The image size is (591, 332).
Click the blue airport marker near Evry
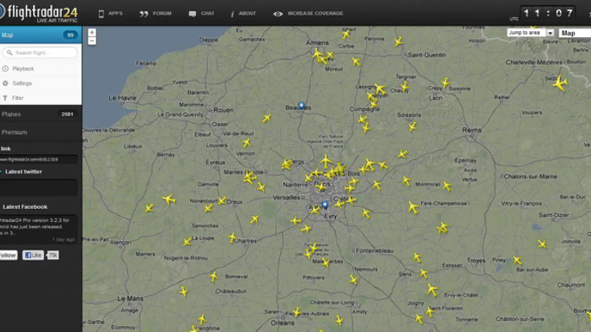pos(325,204)
